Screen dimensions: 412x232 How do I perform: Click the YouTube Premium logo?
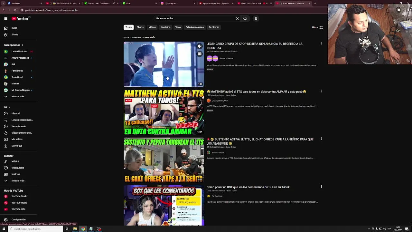pos(20,18)
